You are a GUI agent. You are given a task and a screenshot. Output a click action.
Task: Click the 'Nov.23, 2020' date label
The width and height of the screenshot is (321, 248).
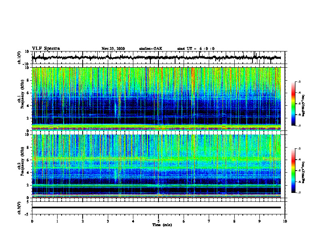point(113,49)
